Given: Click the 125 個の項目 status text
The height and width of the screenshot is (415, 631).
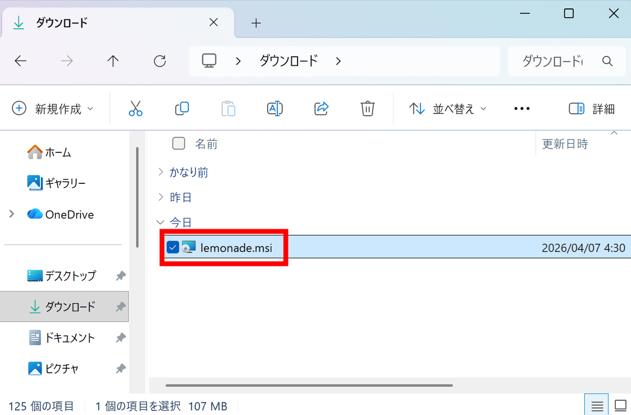Looking at the screenshot, I should pos(41,406).
